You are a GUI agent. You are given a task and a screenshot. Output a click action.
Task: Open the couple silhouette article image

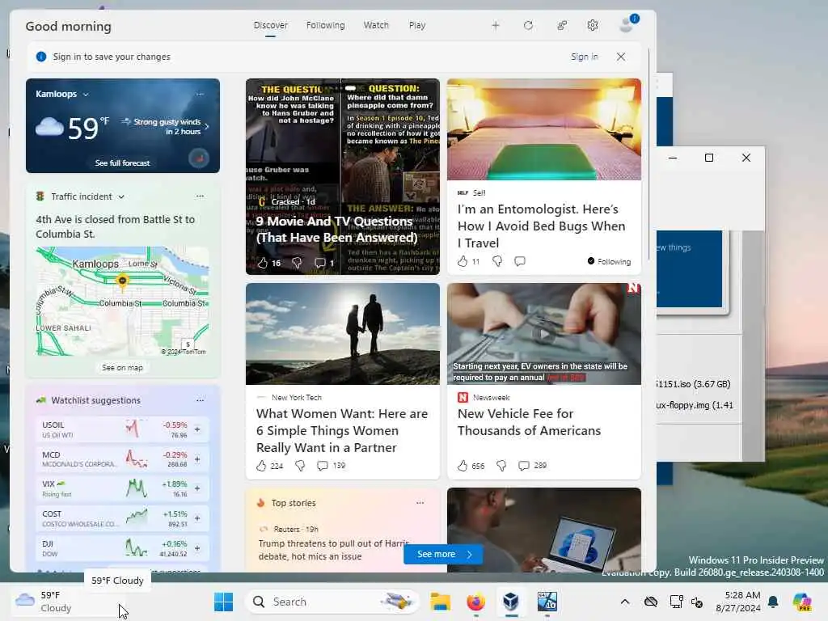coord(343,334)
